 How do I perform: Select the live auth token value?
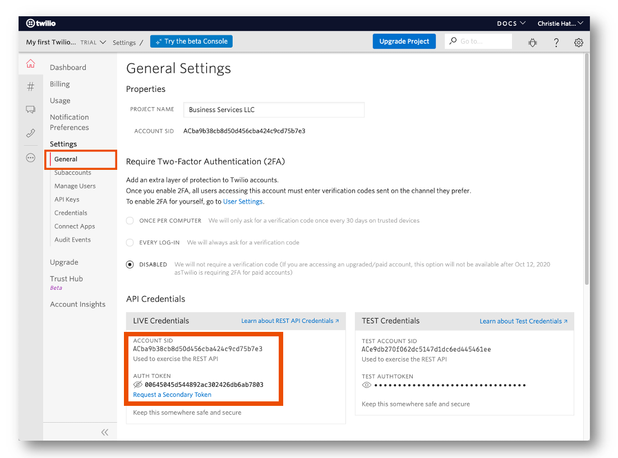204,385
